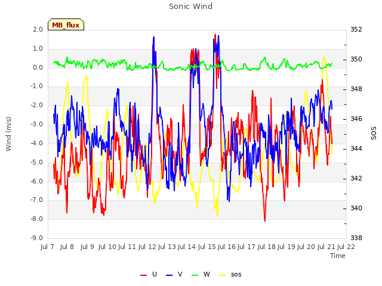Click the -5.0 wind axis value
The image size is (382, 286).
36,162
